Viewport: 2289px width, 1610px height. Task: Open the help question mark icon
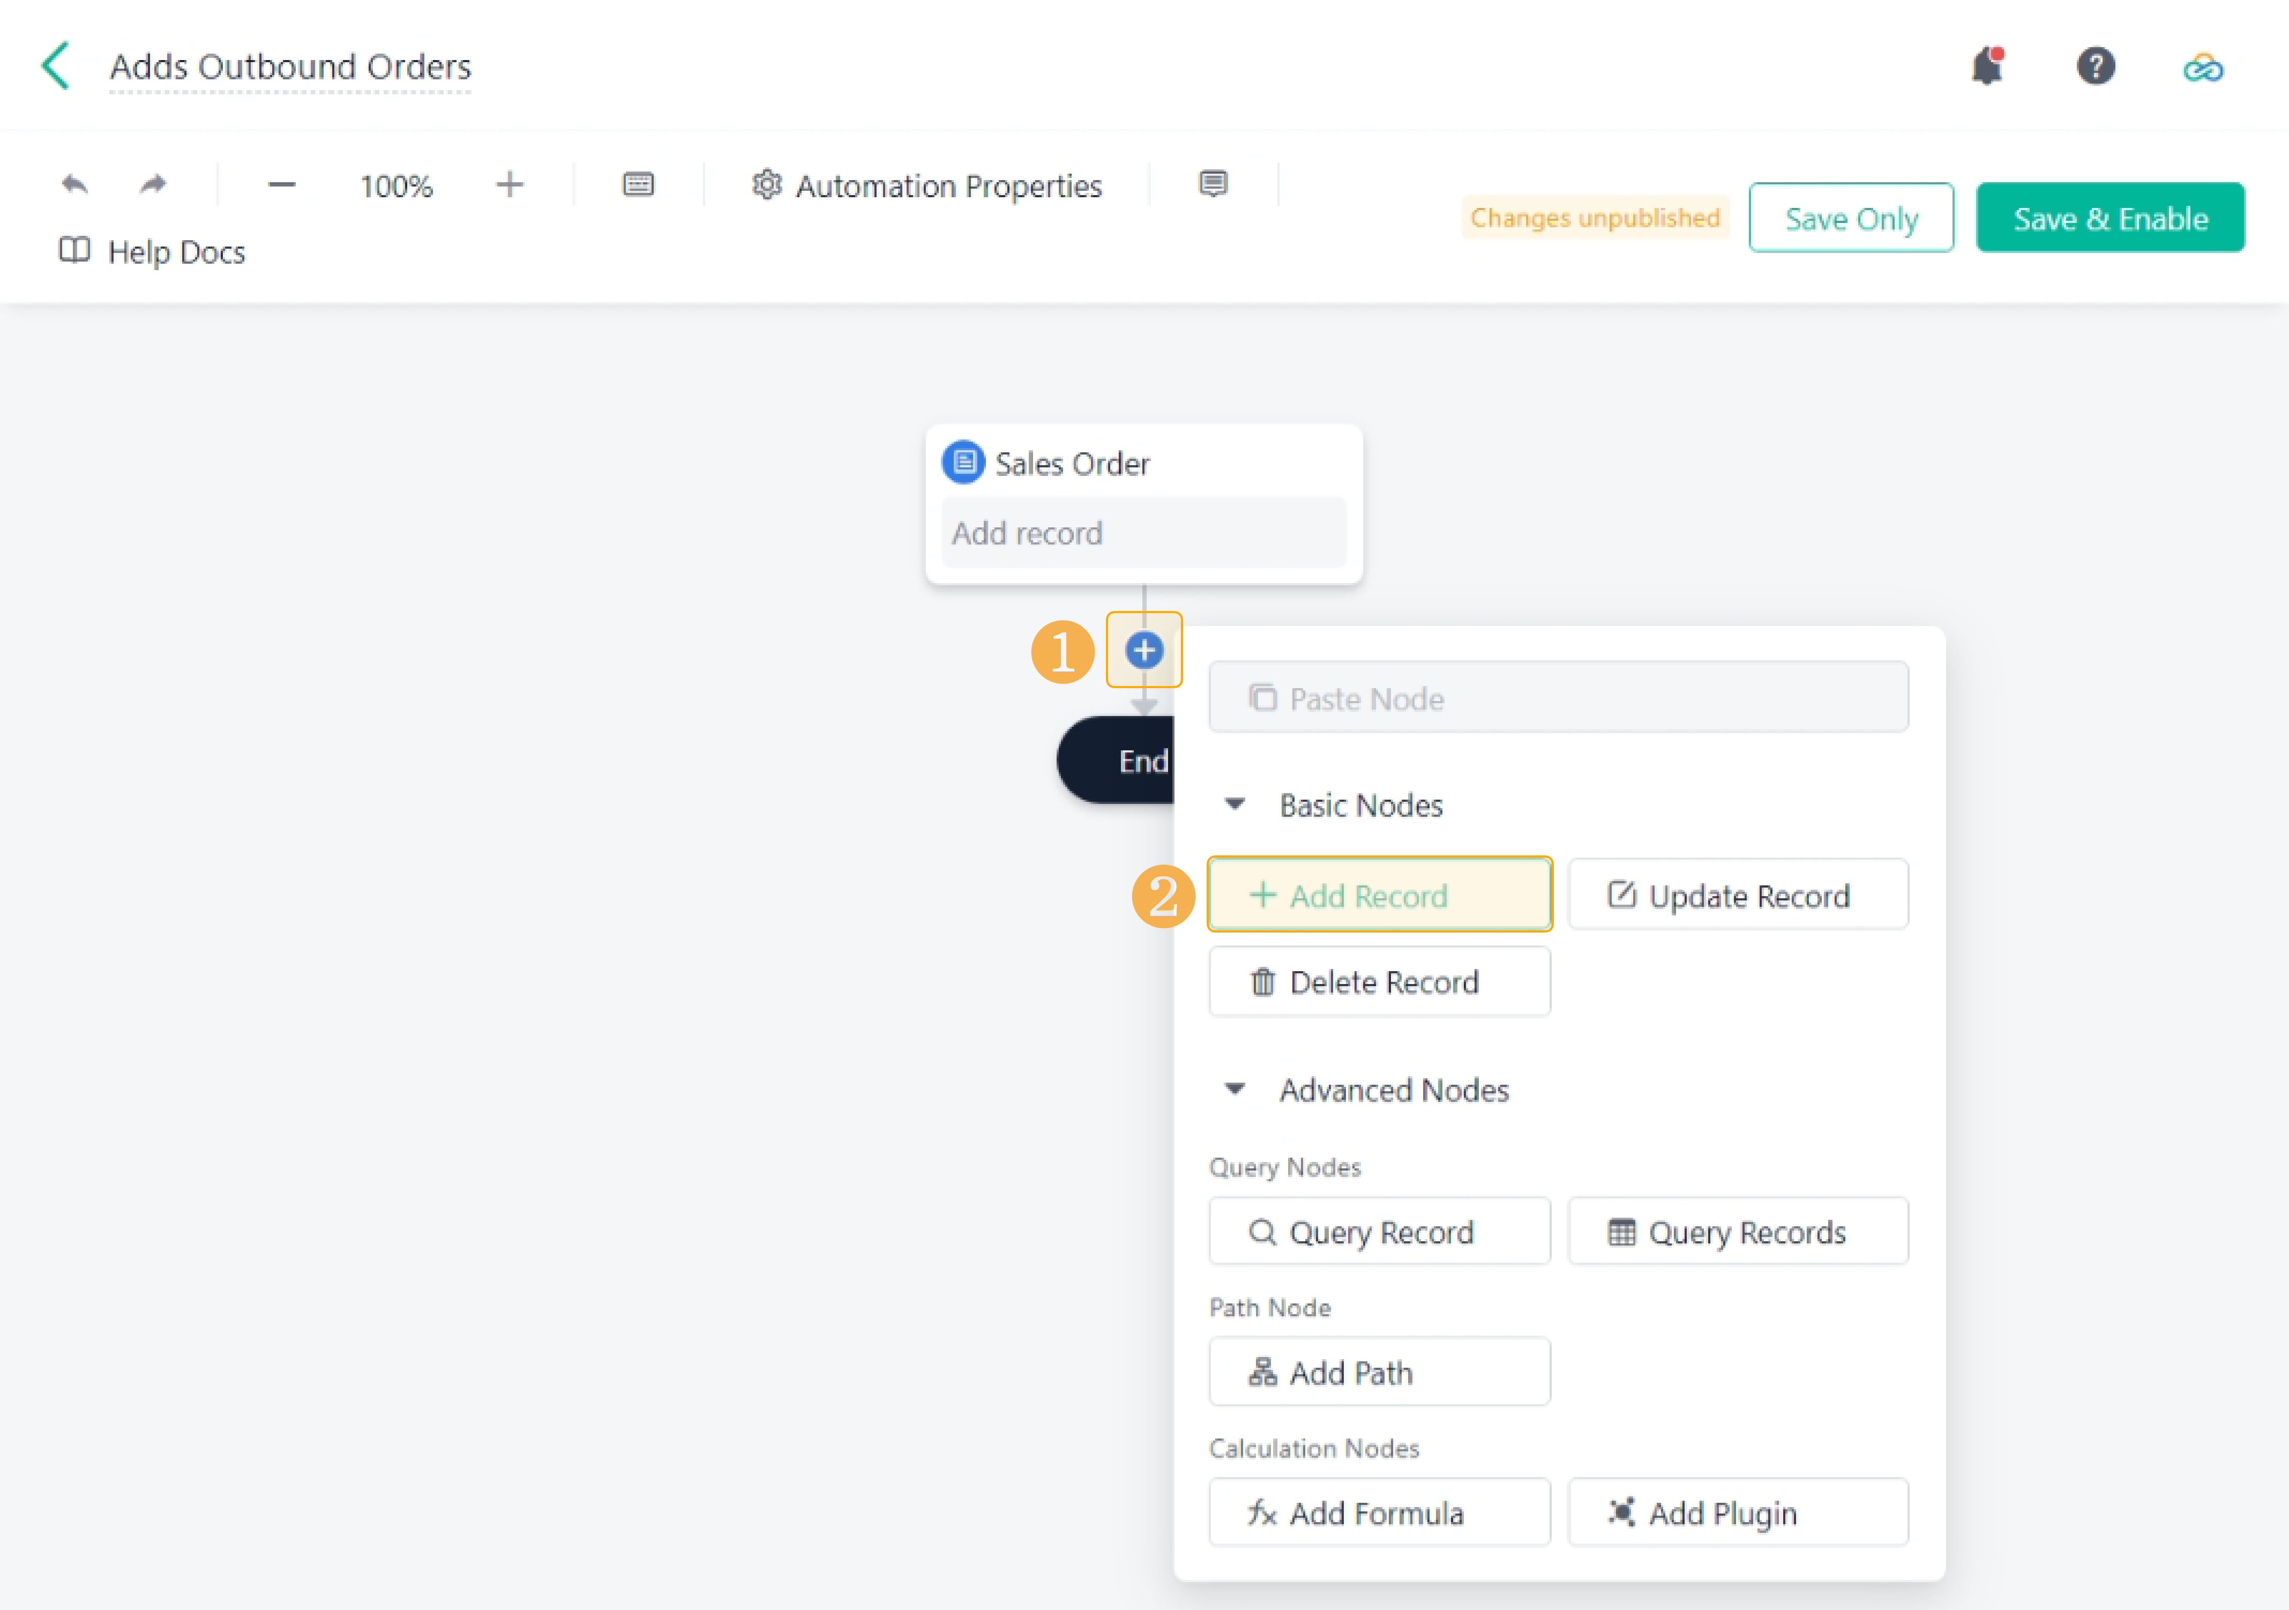click(2094, 67)
